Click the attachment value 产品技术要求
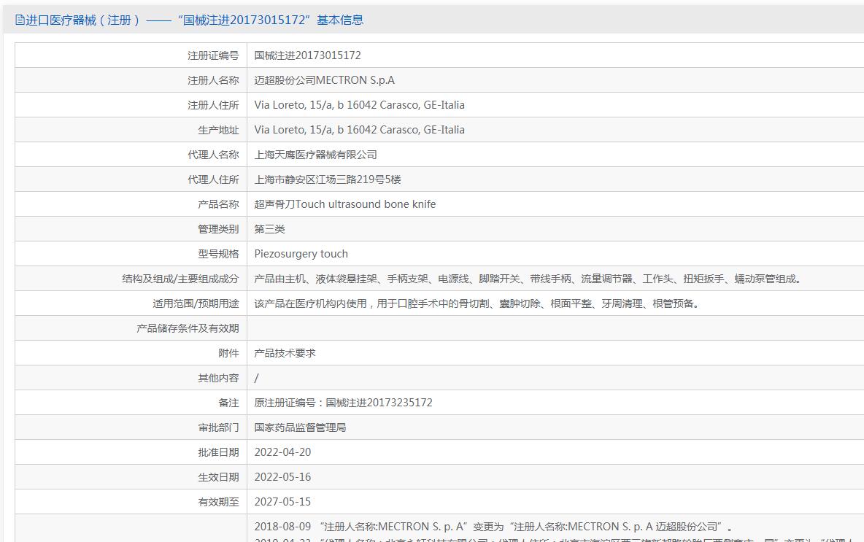The width and height of the screenshot is (864, 542). click(285, 353)
